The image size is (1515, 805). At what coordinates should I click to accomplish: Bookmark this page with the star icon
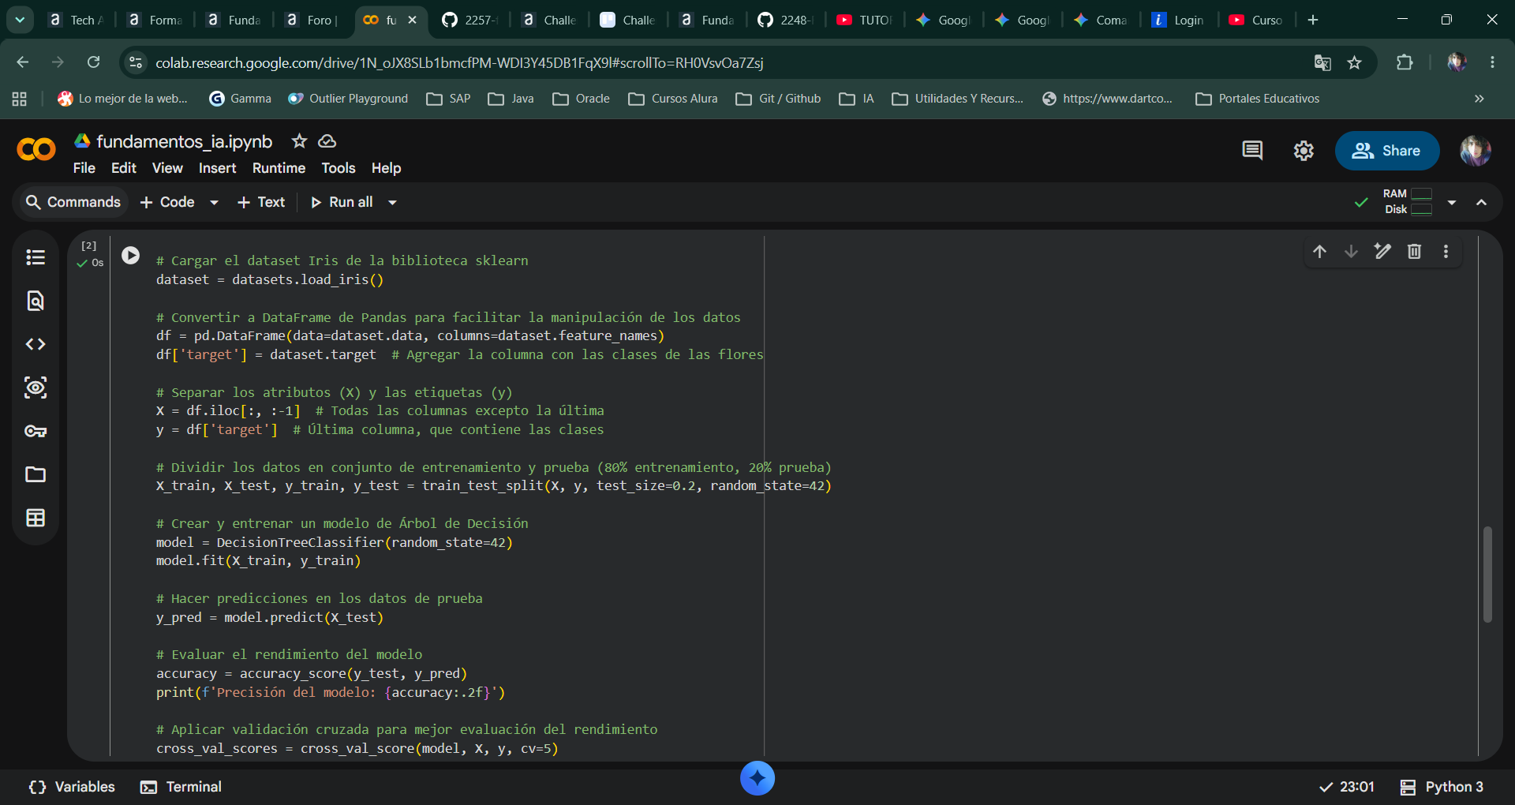[1355, 62]
